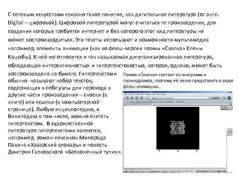Click the browser Back button
This screenshot has height=178, width=238.
pyautogui.click(x=127, y=98)
